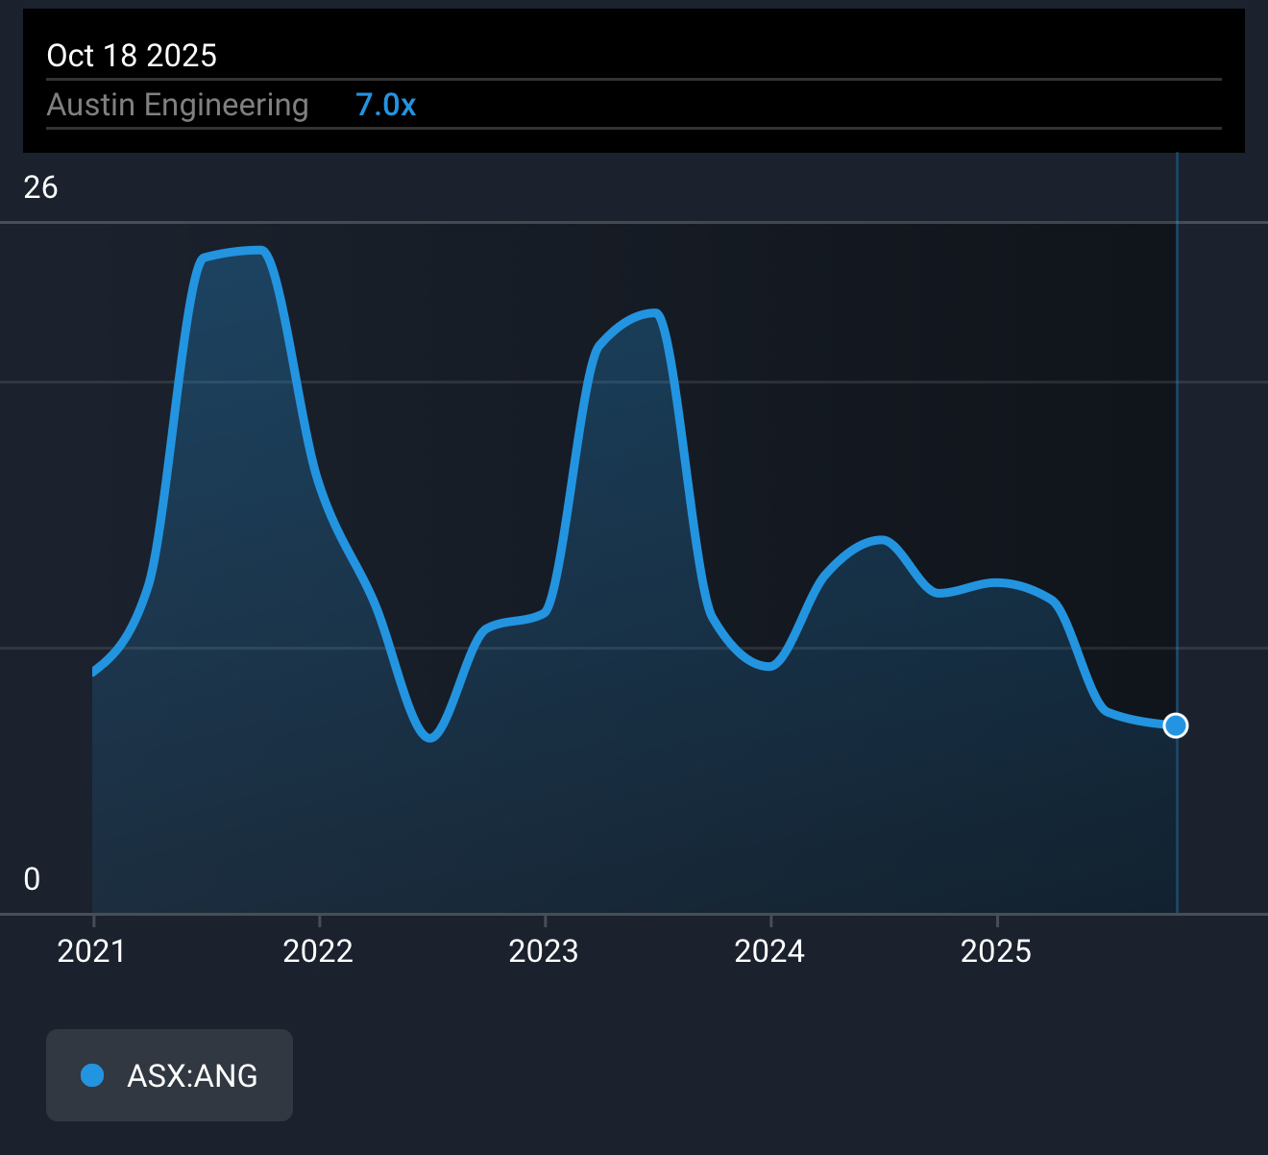Click the line's dip at the start of 2024
The image size is (1268, 1155).
coord(769,666)
